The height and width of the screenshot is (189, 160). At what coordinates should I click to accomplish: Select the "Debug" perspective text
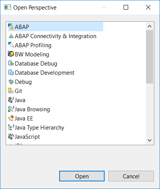point(23,82)
